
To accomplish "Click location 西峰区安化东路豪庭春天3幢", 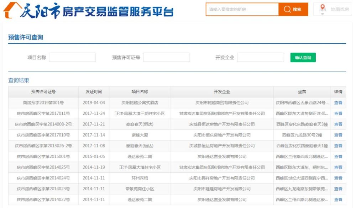I will tap(302, 124).
